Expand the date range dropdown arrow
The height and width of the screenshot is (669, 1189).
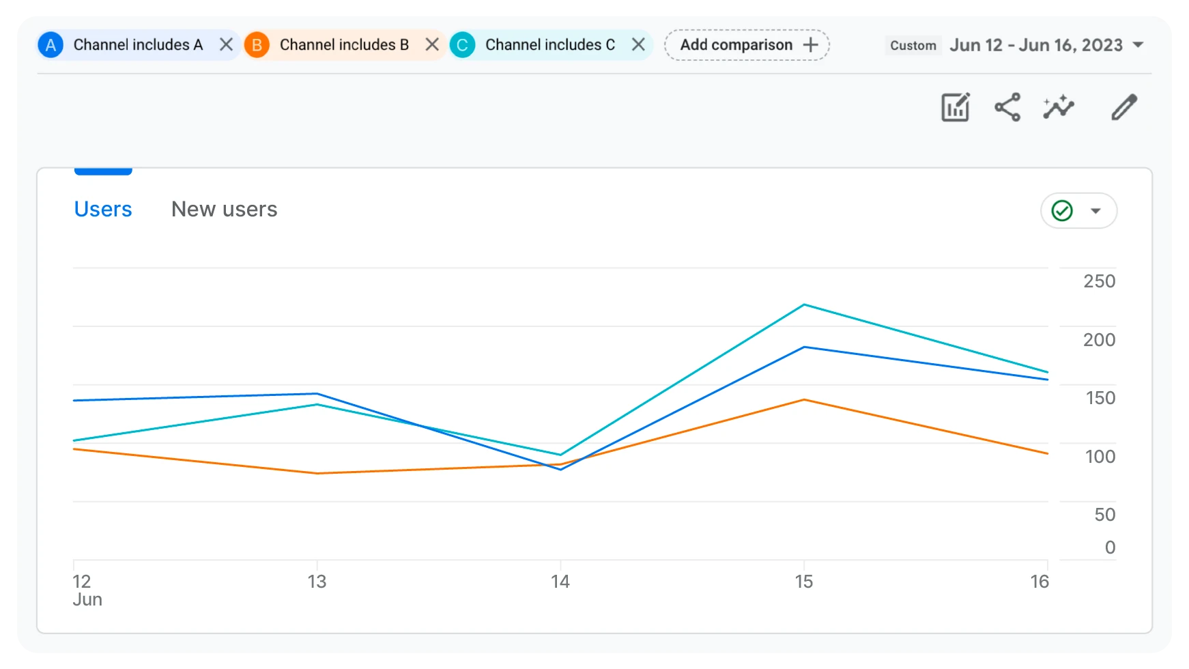tap(1138, 45)
